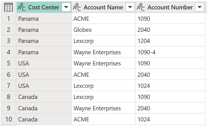
Task: Click Wayne Enterprises cell in row 9
Action: [103, 108]
